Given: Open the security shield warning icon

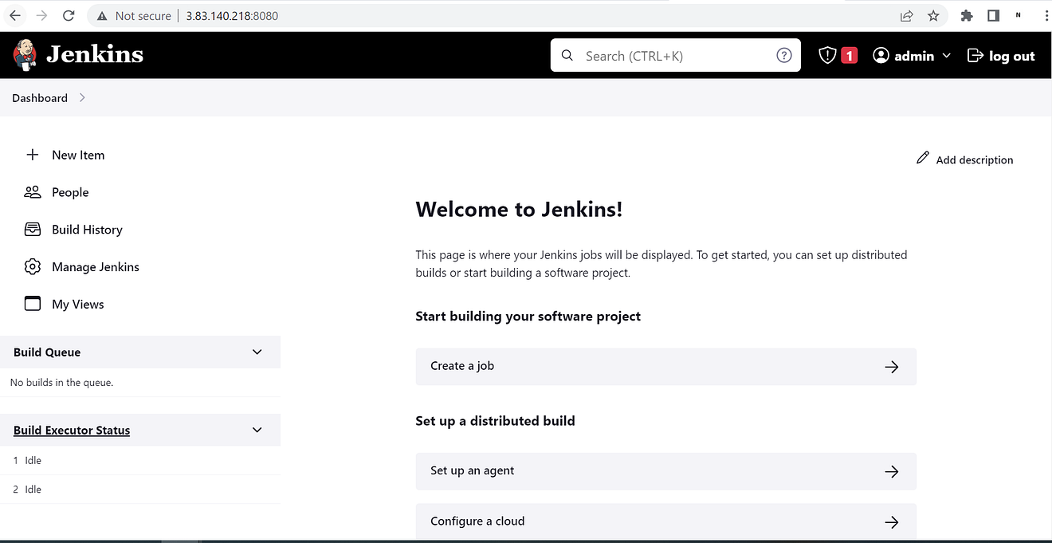Looking at the screenshot, I should (827, 55).
